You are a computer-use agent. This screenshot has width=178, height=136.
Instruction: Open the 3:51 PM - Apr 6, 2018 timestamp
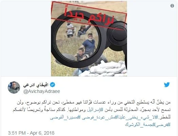tap(31, 133)
